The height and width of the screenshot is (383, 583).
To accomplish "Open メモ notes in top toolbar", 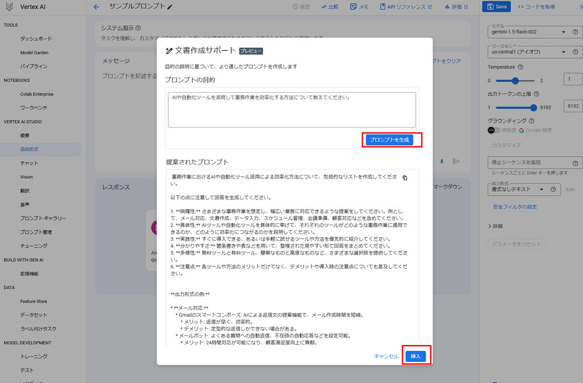I will pyautogui.click(x=359, y=6).
